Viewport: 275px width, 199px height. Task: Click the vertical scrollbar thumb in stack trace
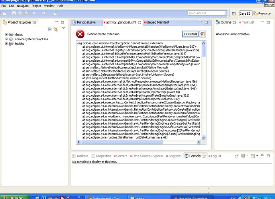coord(203,51)
